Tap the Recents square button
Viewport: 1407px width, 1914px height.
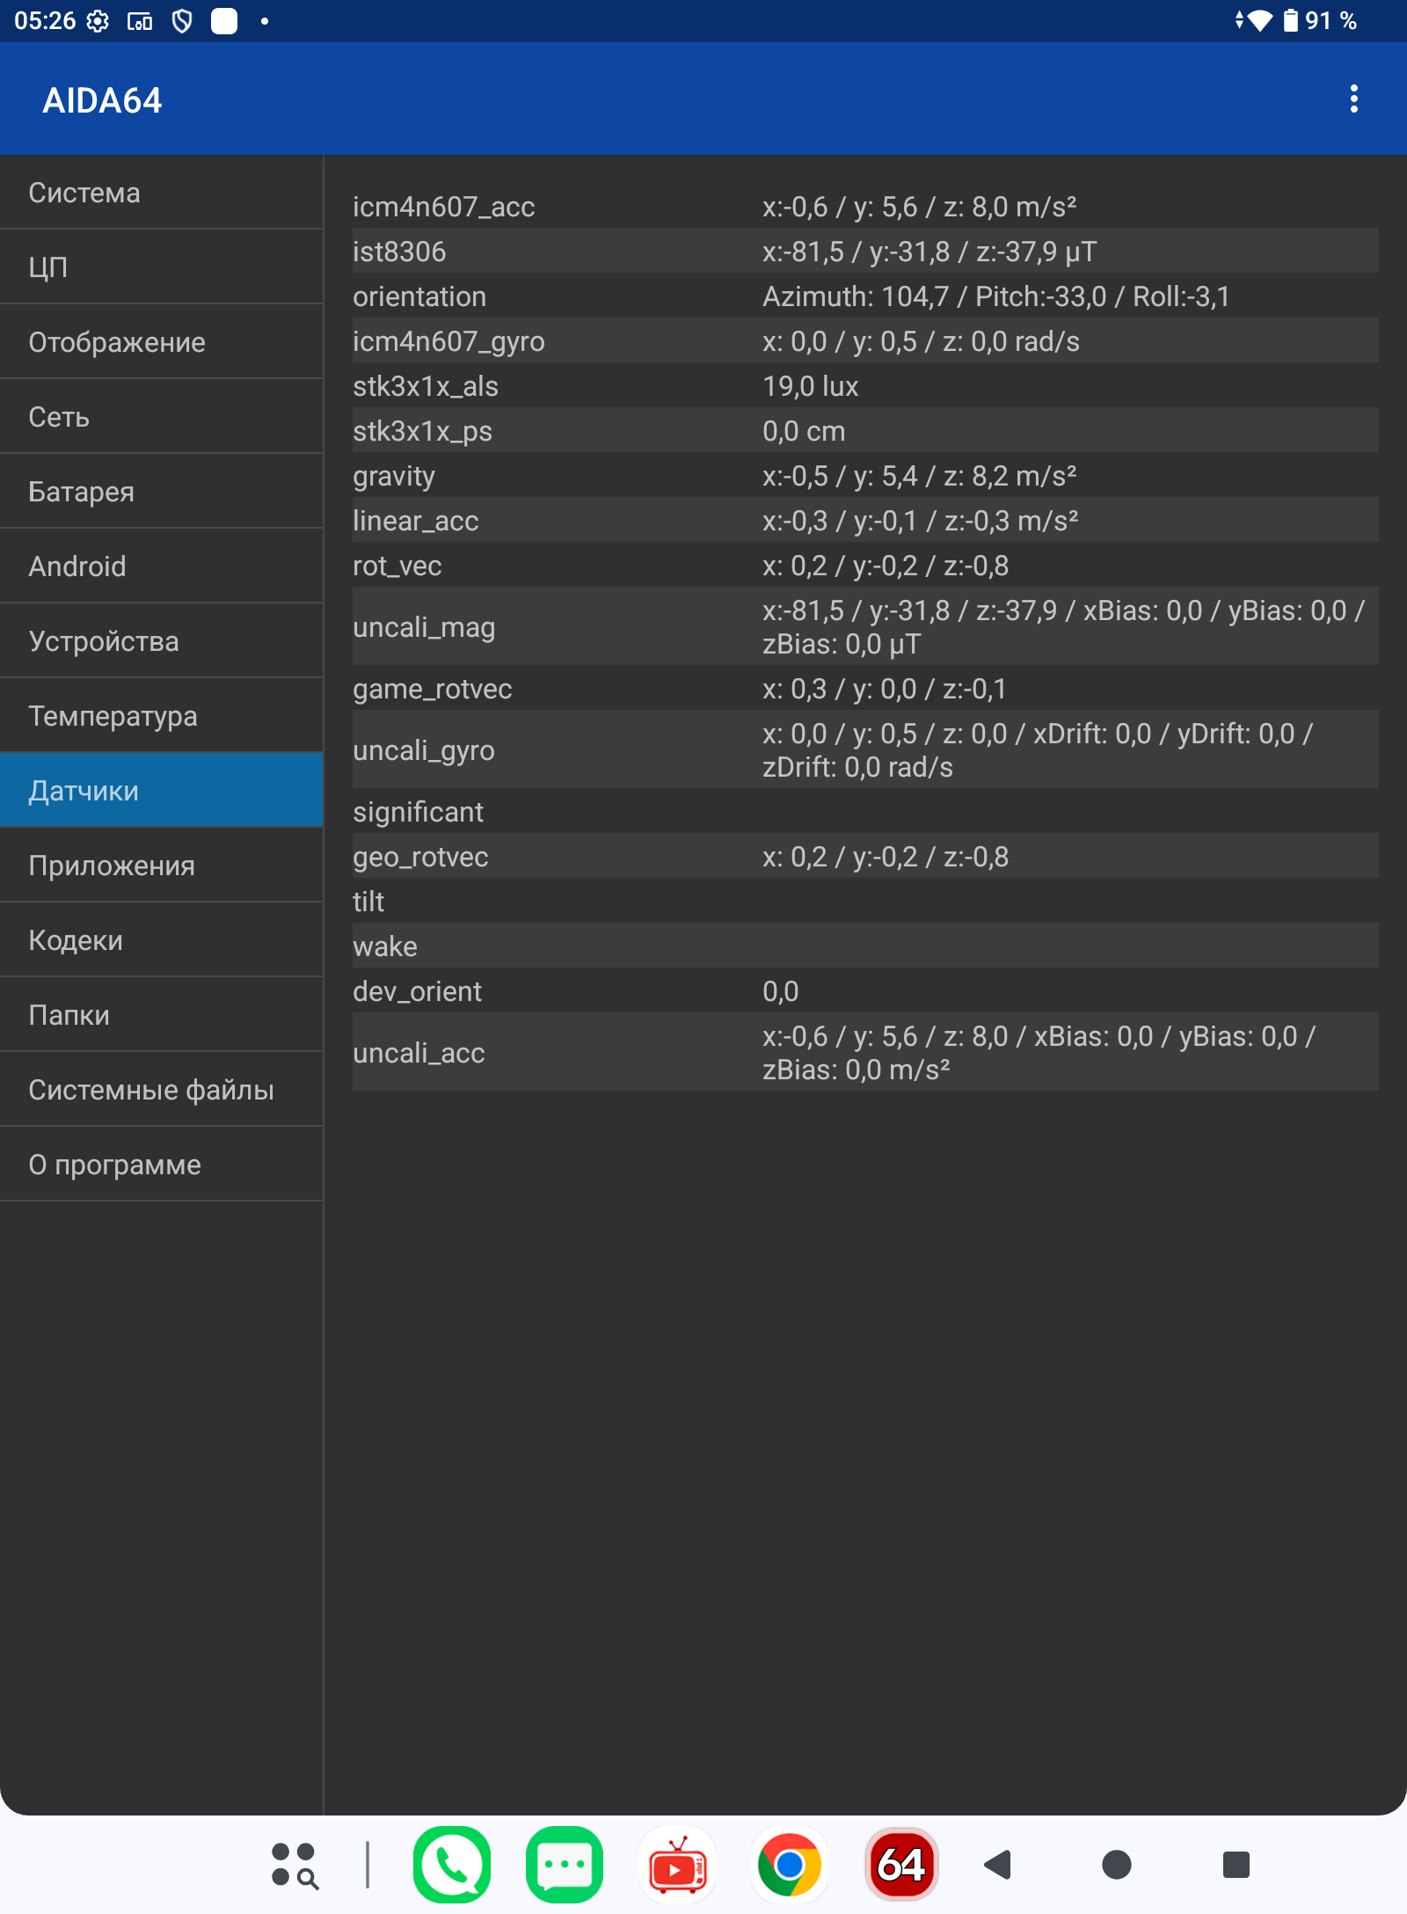click(x=1236, y=1864)
